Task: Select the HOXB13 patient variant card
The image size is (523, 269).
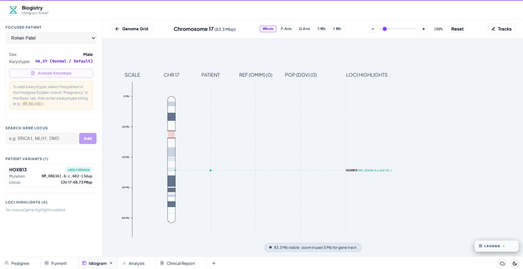Action: pyautogui.click(x=51, y=176)
